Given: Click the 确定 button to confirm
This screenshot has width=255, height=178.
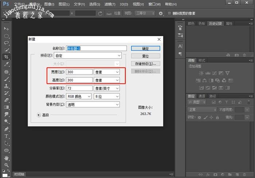Looking at the screenshot, I should pyautogui.click(x=145, y=48).
